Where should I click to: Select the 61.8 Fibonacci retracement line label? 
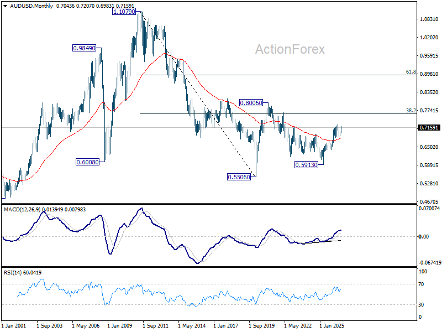[411, 72]
